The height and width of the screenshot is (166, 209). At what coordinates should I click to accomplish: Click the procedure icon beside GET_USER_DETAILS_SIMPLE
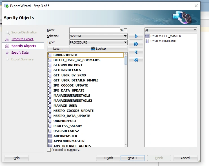(x=50, y=80)
